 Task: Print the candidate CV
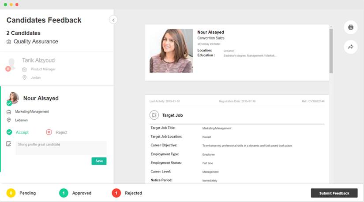[350, 27]
